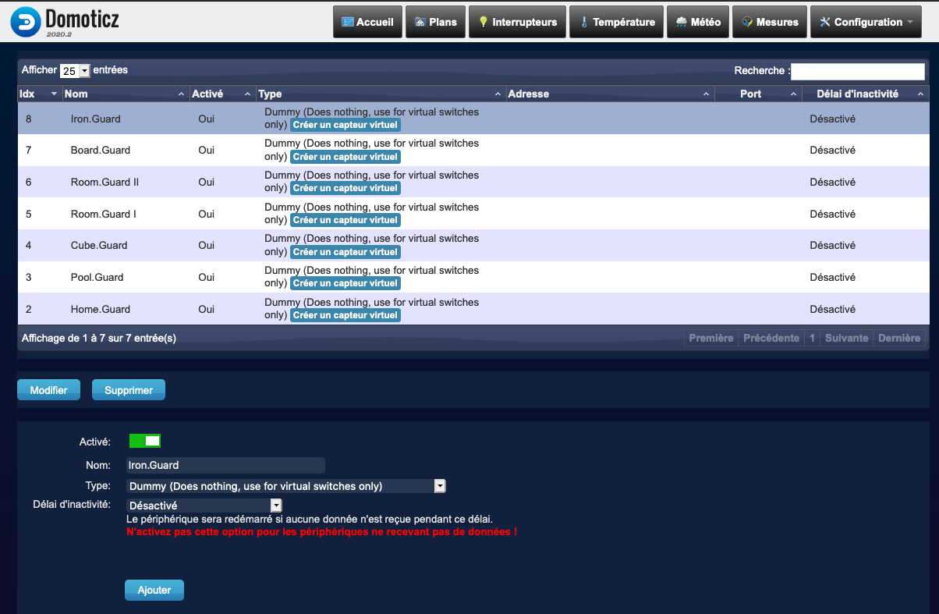Sort table by Idx column arrow
The image size is (939, 614).
54,94
